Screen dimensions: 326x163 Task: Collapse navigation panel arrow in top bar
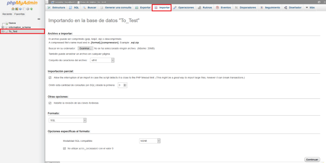tap(47, 2)
